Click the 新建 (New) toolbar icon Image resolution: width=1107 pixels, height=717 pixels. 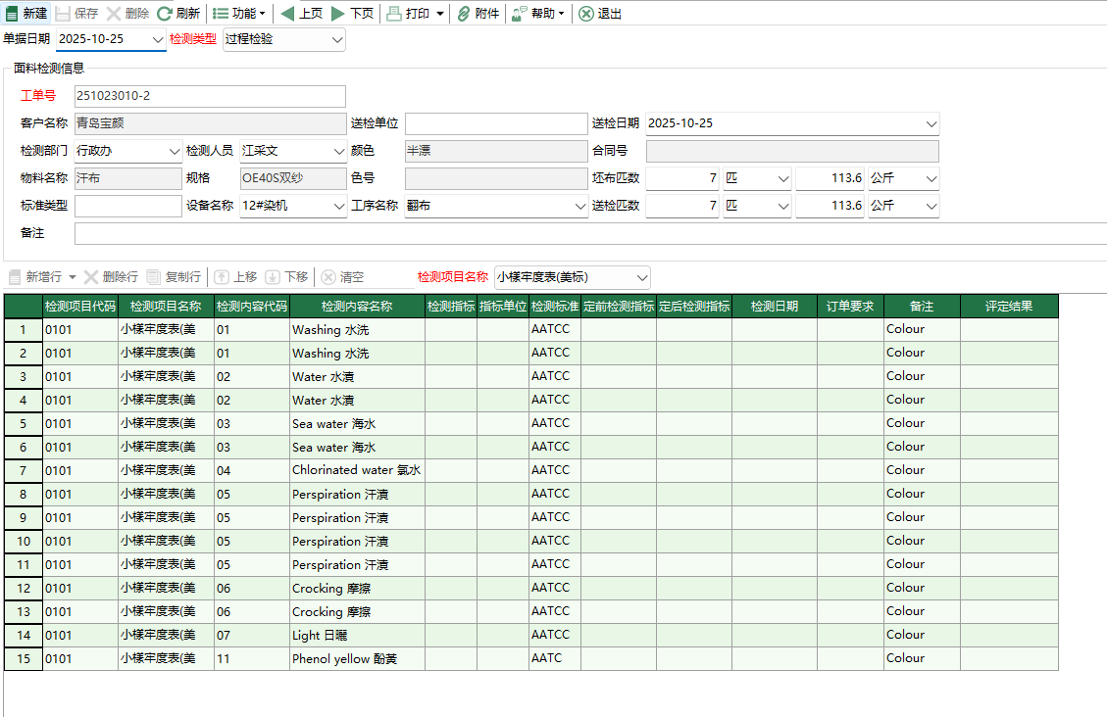[13, 14]
